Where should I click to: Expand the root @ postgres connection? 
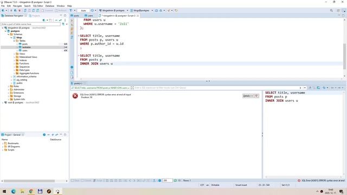pyautogui.click(x=3, y=102)
